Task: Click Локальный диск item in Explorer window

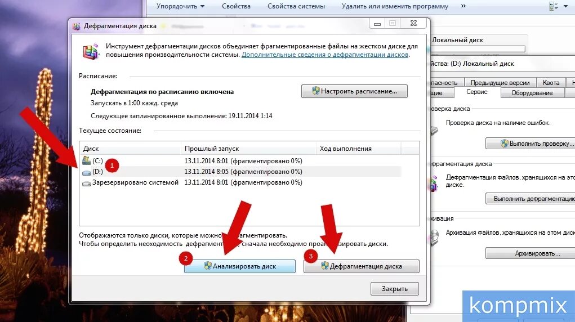Action: coord(457,40)
